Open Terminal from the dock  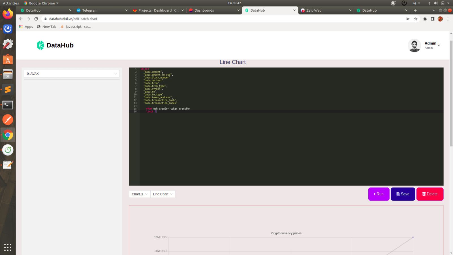pos(8,105)
